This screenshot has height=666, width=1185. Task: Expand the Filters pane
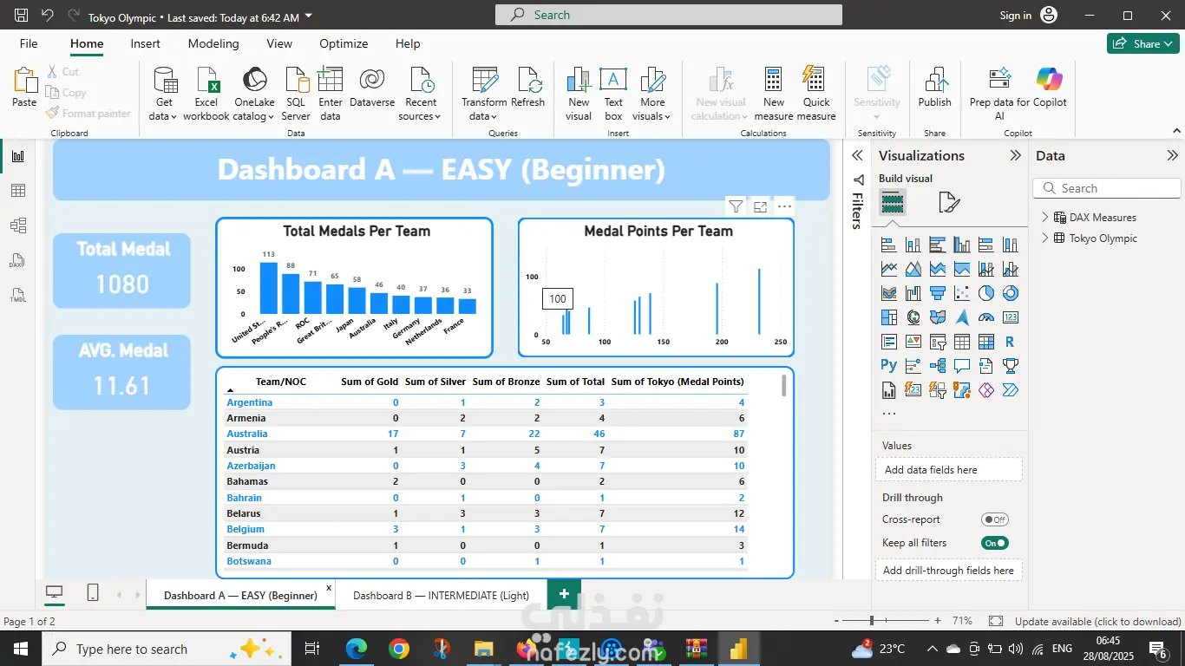point(857,156)
